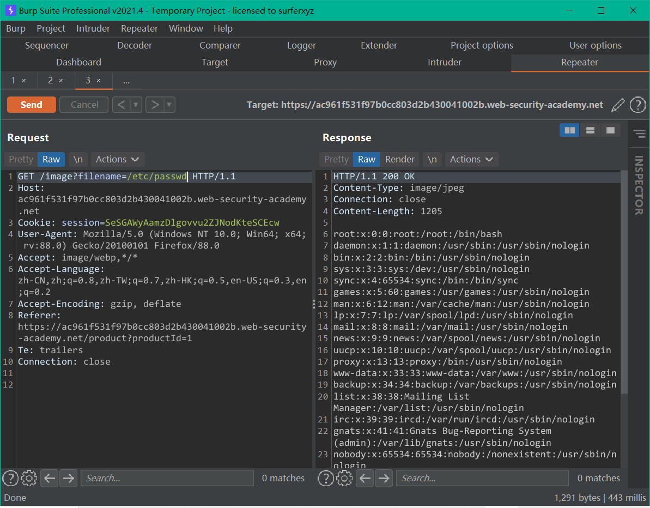Go to previous match in response search
This screenshot has height=508, width=650.
pos(365,478)
